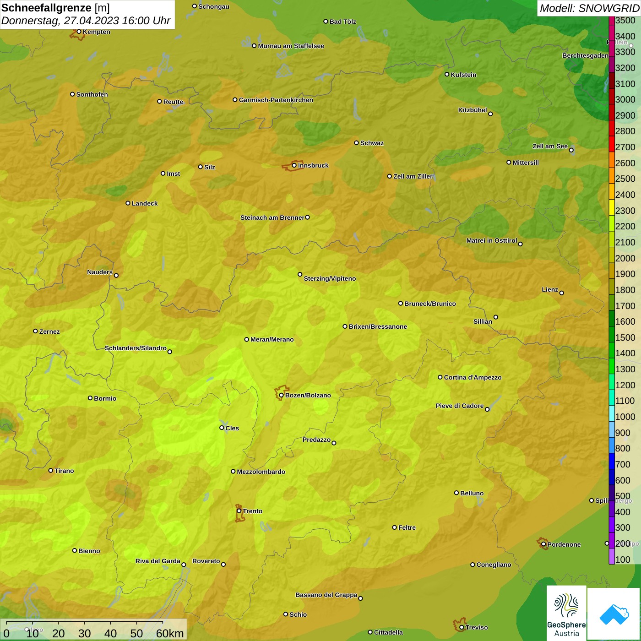Click the Meran/Merano town label
Screen dimensions: 641x641
[x=272, y=339]
